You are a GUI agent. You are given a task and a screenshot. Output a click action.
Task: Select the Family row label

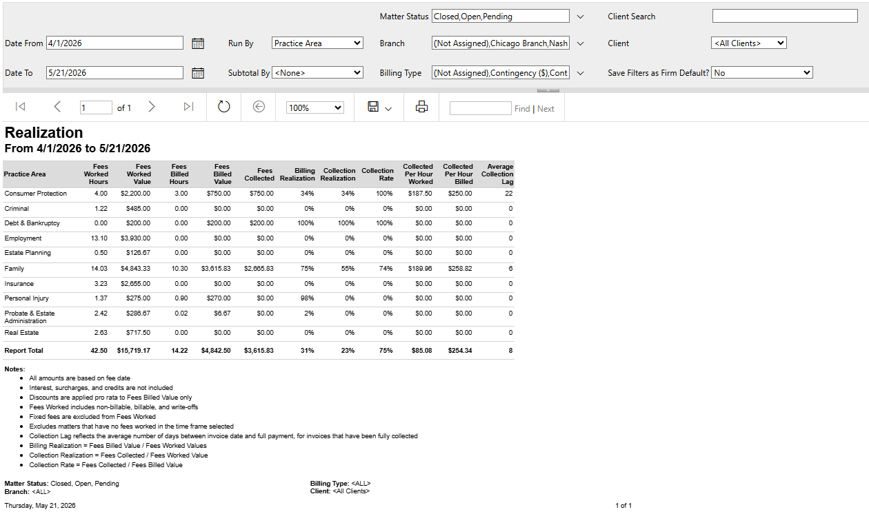tap(14, 269)
